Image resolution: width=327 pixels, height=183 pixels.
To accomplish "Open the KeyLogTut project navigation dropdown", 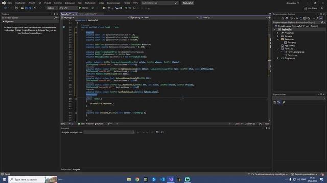I will [96, 18].
